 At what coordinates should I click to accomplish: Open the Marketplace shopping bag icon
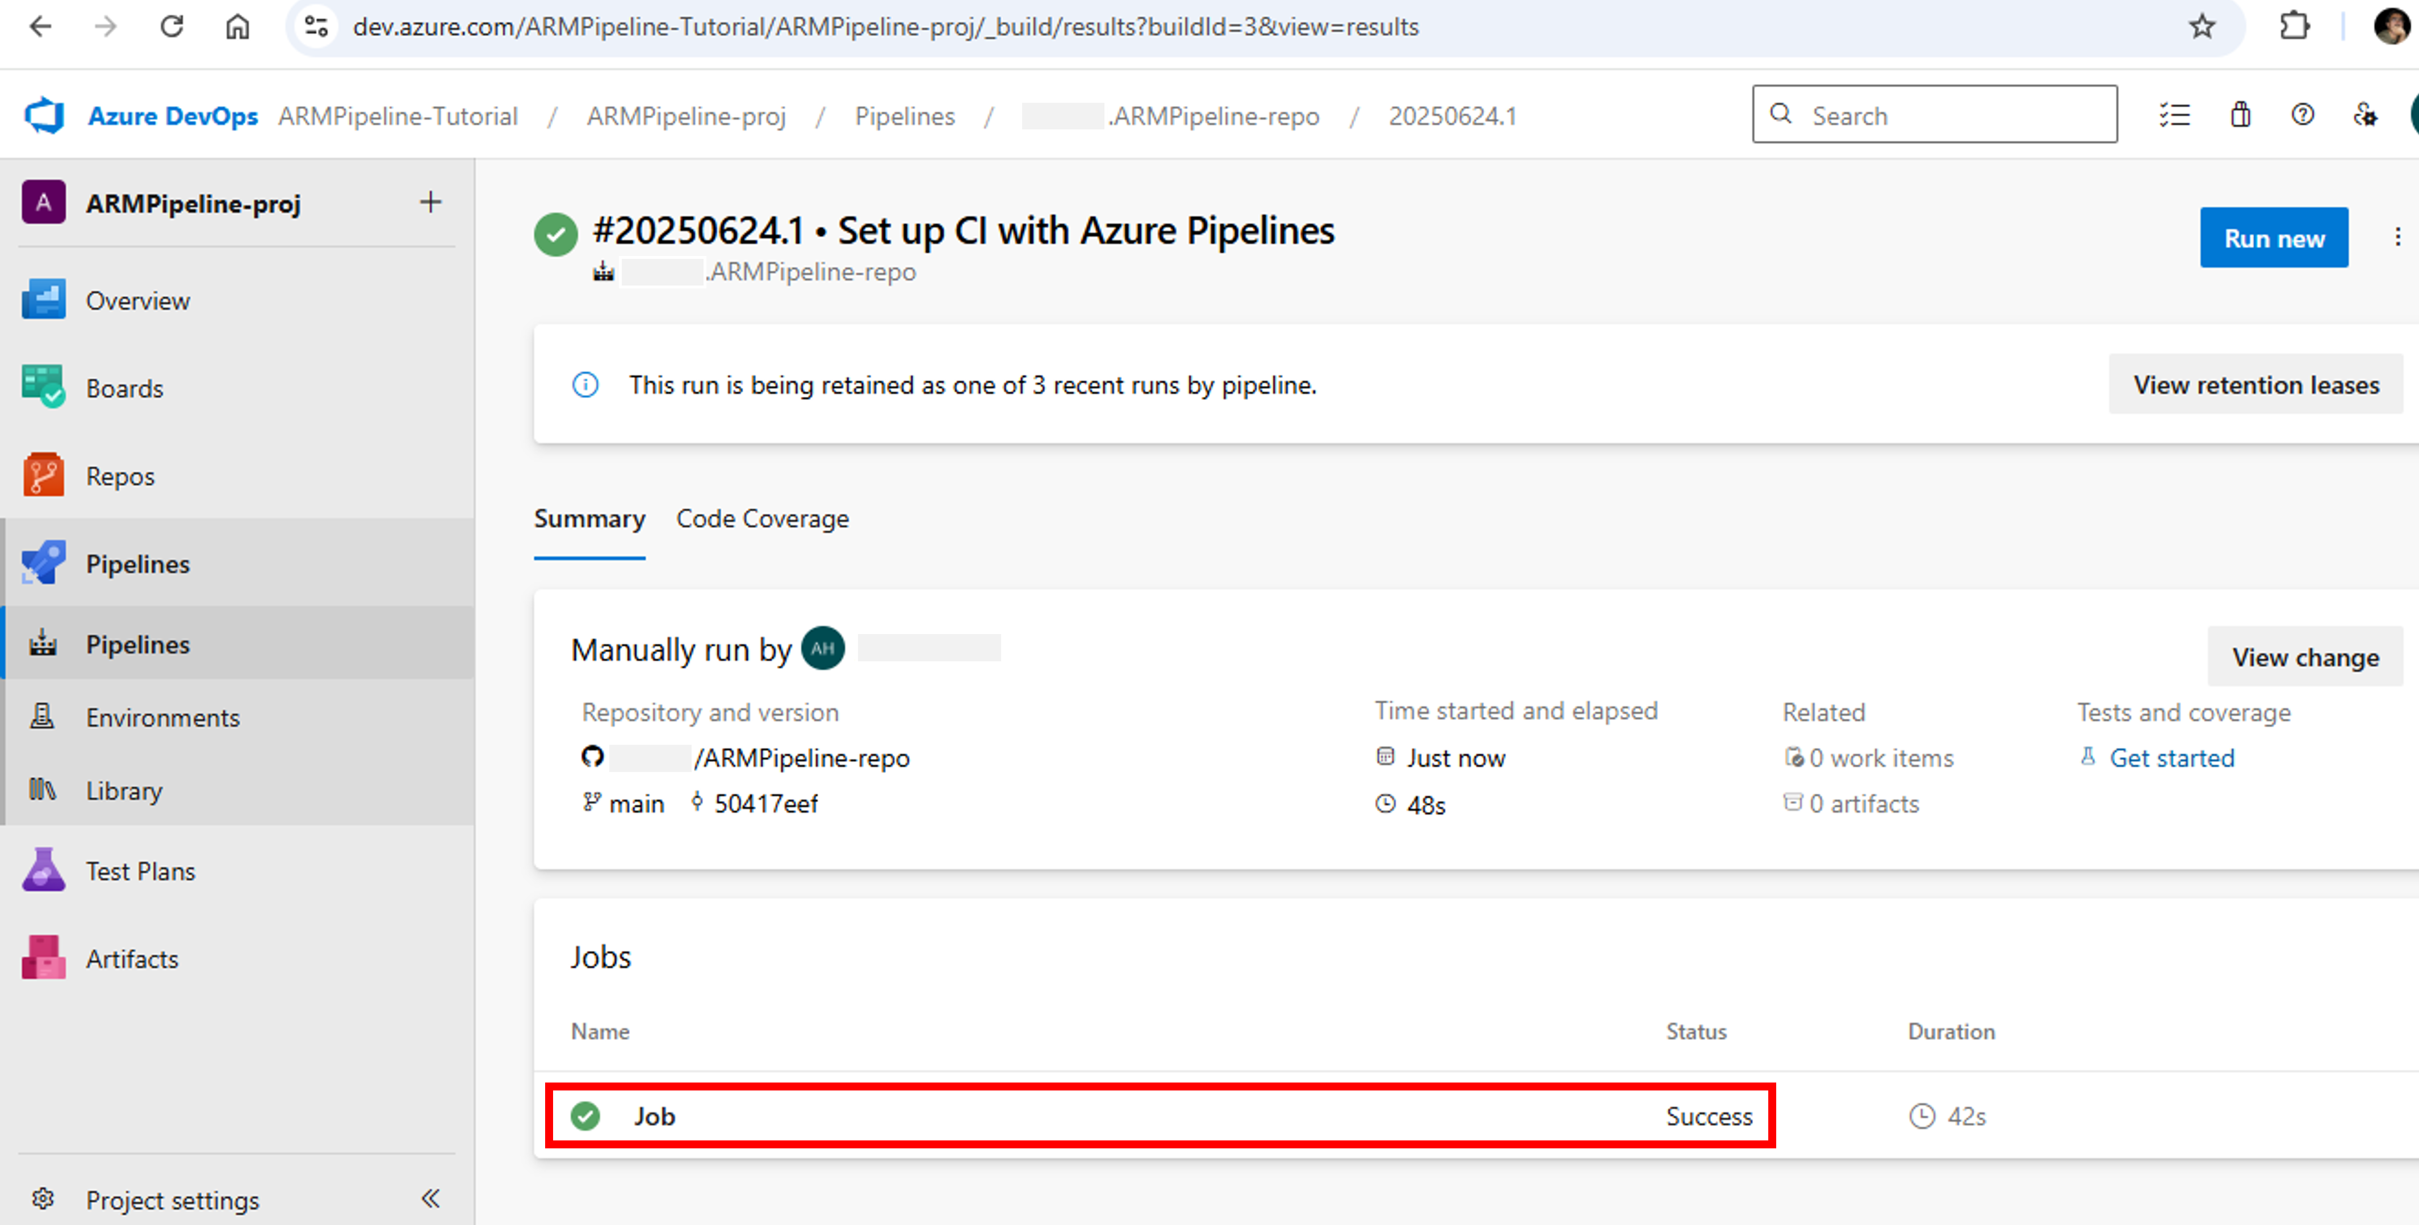pyautogui.click(x=2241, y=115)
